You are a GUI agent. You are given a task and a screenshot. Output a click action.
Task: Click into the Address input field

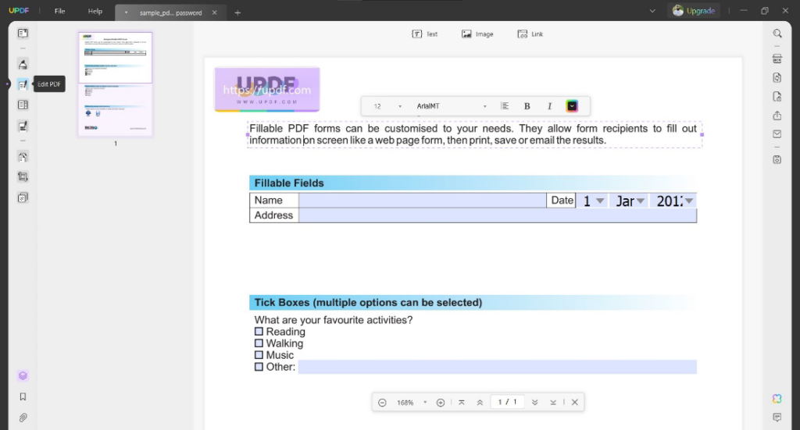click(498, 215)
